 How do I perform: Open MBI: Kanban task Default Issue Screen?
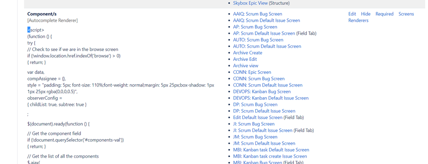pos(271,150)
